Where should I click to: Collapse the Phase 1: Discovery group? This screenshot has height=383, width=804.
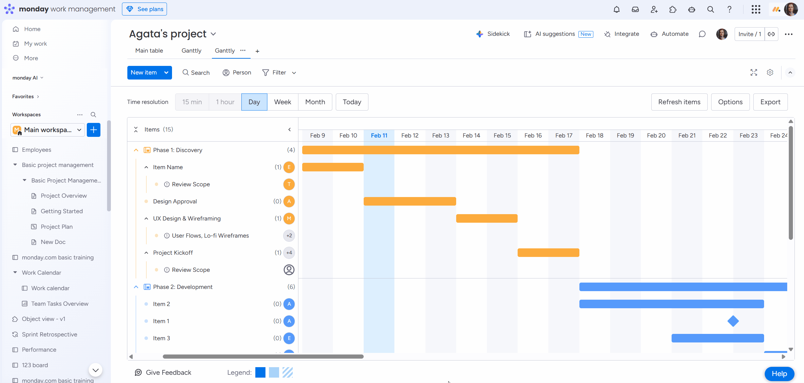click(136, 150)
